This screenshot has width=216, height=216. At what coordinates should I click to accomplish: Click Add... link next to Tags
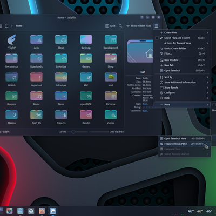[145, 104]
